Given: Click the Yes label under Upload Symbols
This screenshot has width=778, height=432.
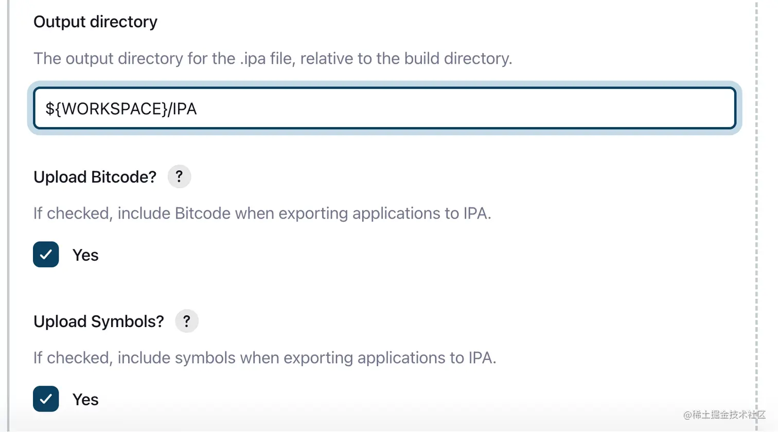Looking at the screenshot, I should pos(85,400).
